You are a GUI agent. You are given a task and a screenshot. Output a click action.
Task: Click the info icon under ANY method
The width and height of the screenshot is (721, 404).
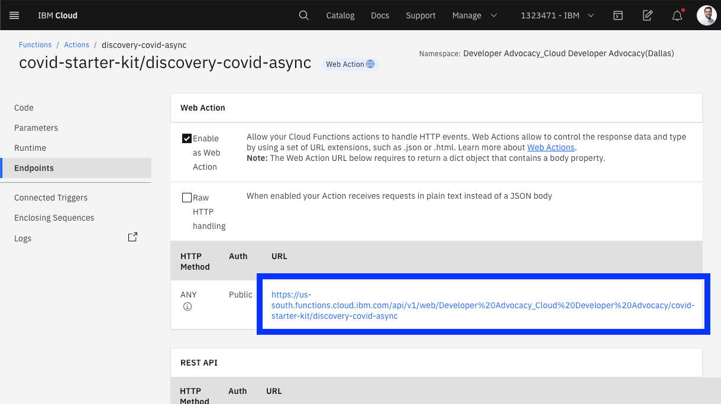[x=187, y=306]
